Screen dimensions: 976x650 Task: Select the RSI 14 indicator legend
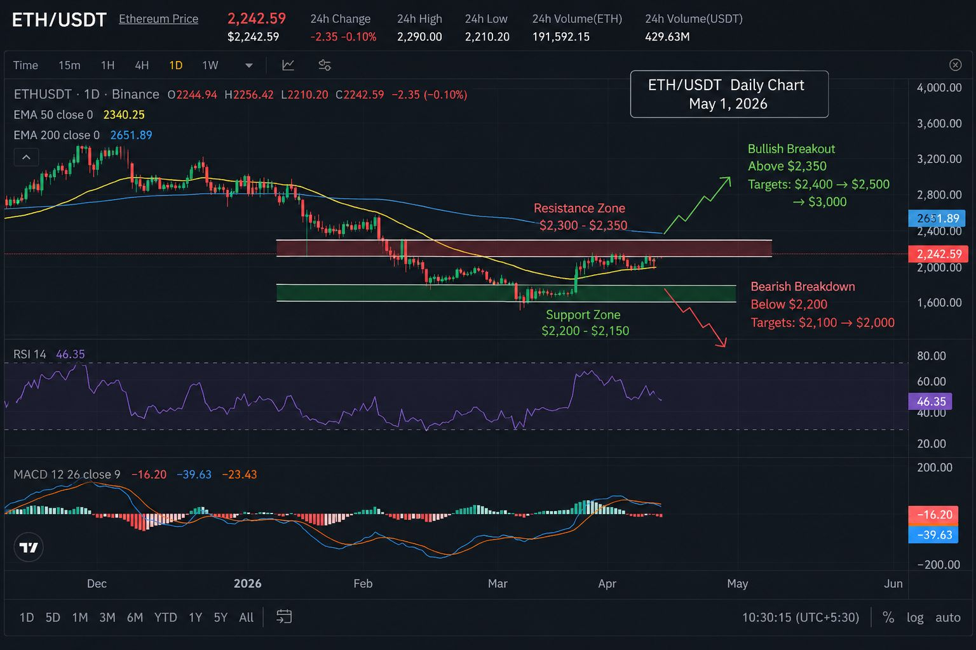30,354
